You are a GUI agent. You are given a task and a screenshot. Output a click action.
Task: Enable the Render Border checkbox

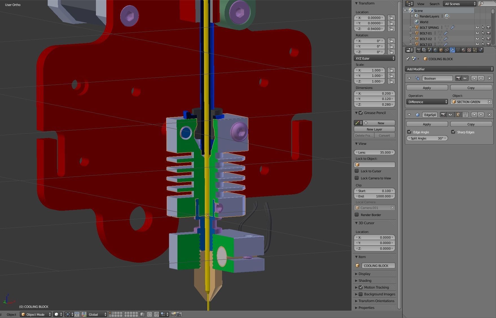pos(357,215)
